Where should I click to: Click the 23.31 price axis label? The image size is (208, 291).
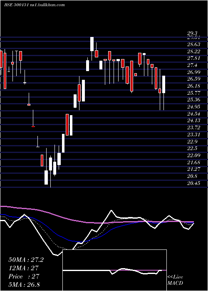click(x=193, y=135)
